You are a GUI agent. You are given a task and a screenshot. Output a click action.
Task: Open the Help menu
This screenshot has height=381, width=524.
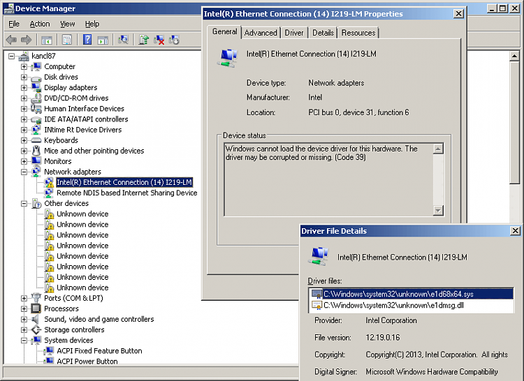(x=92, y=24)
